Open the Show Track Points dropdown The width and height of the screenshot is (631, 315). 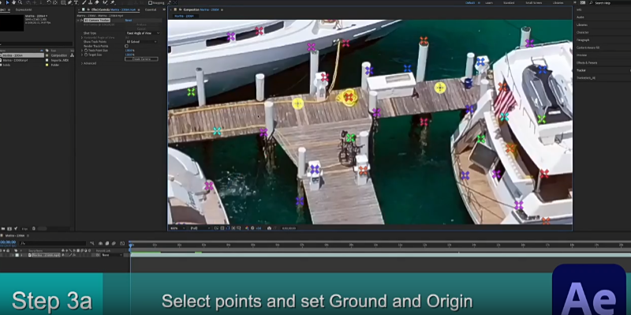click(142, 42)
